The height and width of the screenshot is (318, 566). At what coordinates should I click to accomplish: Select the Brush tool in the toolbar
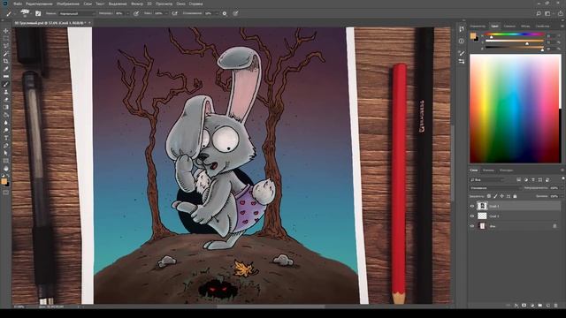coord(6,85)
